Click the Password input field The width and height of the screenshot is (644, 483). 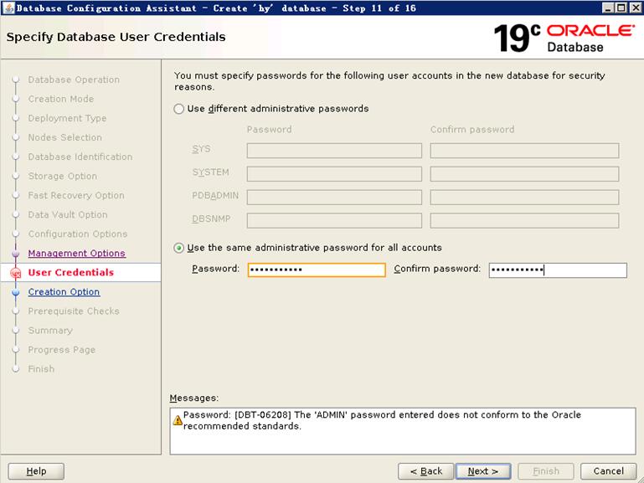tap(317, 270)
